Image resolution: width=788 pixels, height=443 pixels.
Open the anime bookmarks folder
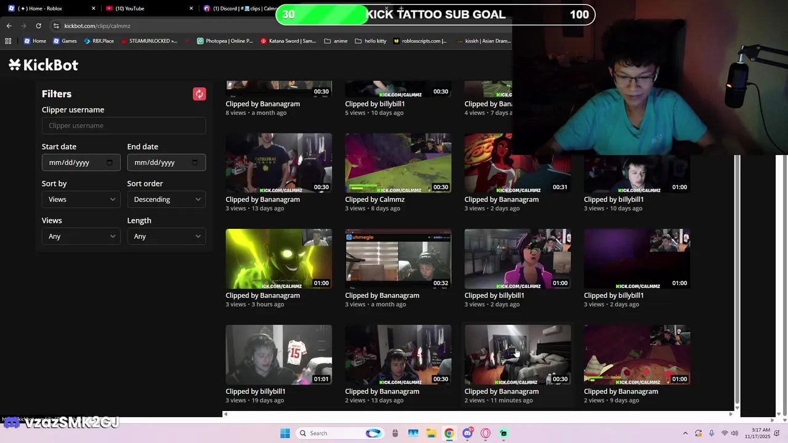pos(336,41)
